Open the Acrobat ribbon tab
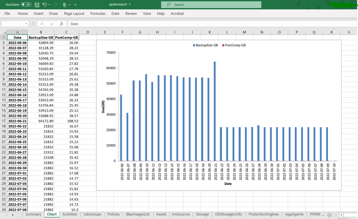The height and width of the screenshot is (219, 358). click(x=177, y=14)
